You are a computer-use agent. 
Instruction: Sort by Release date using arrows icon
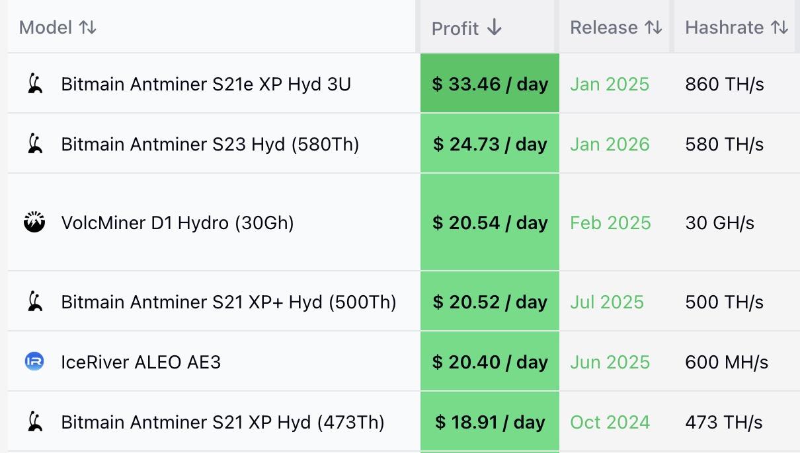pyautogui.click(x=653, y=28)
